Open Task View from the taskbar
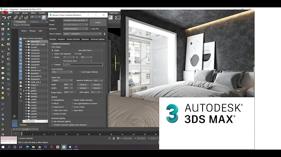This screenshot has width=281, height=157. pyautogui.click(x=21, y=147)
